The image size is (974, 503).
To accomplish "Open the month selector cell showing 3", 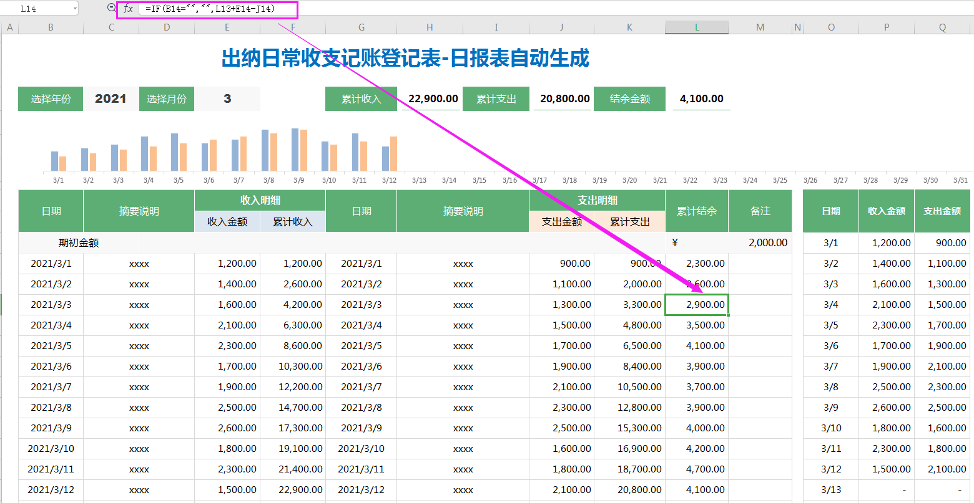I will click(227, 98).
